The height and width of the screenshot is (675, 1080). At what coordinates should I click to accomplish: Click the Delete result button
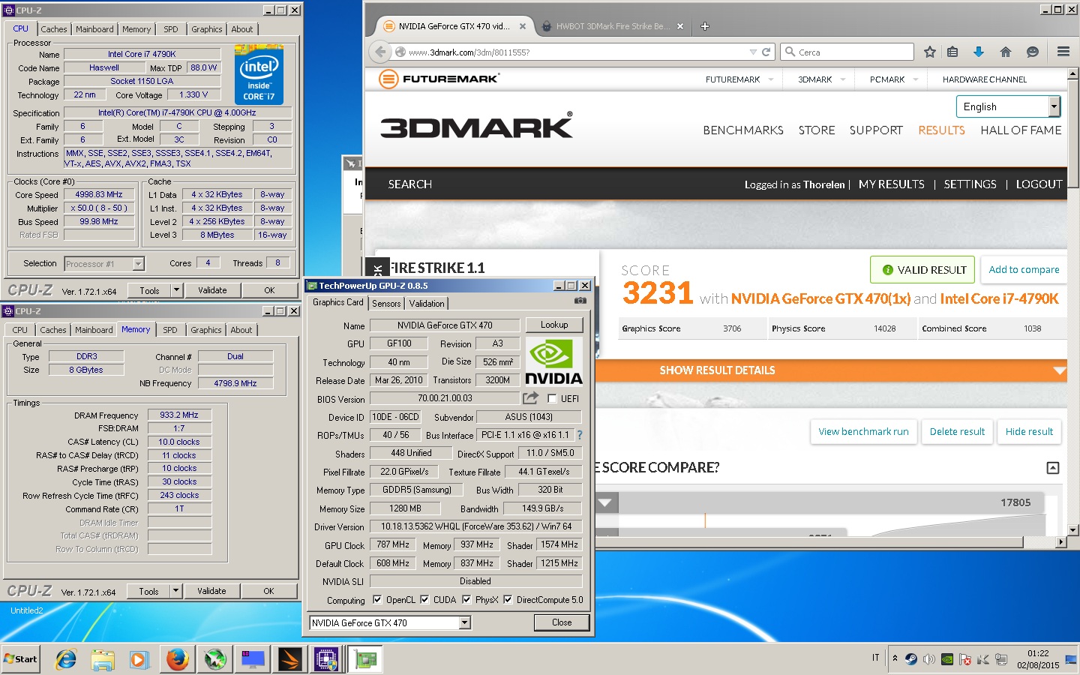[957, 431]
